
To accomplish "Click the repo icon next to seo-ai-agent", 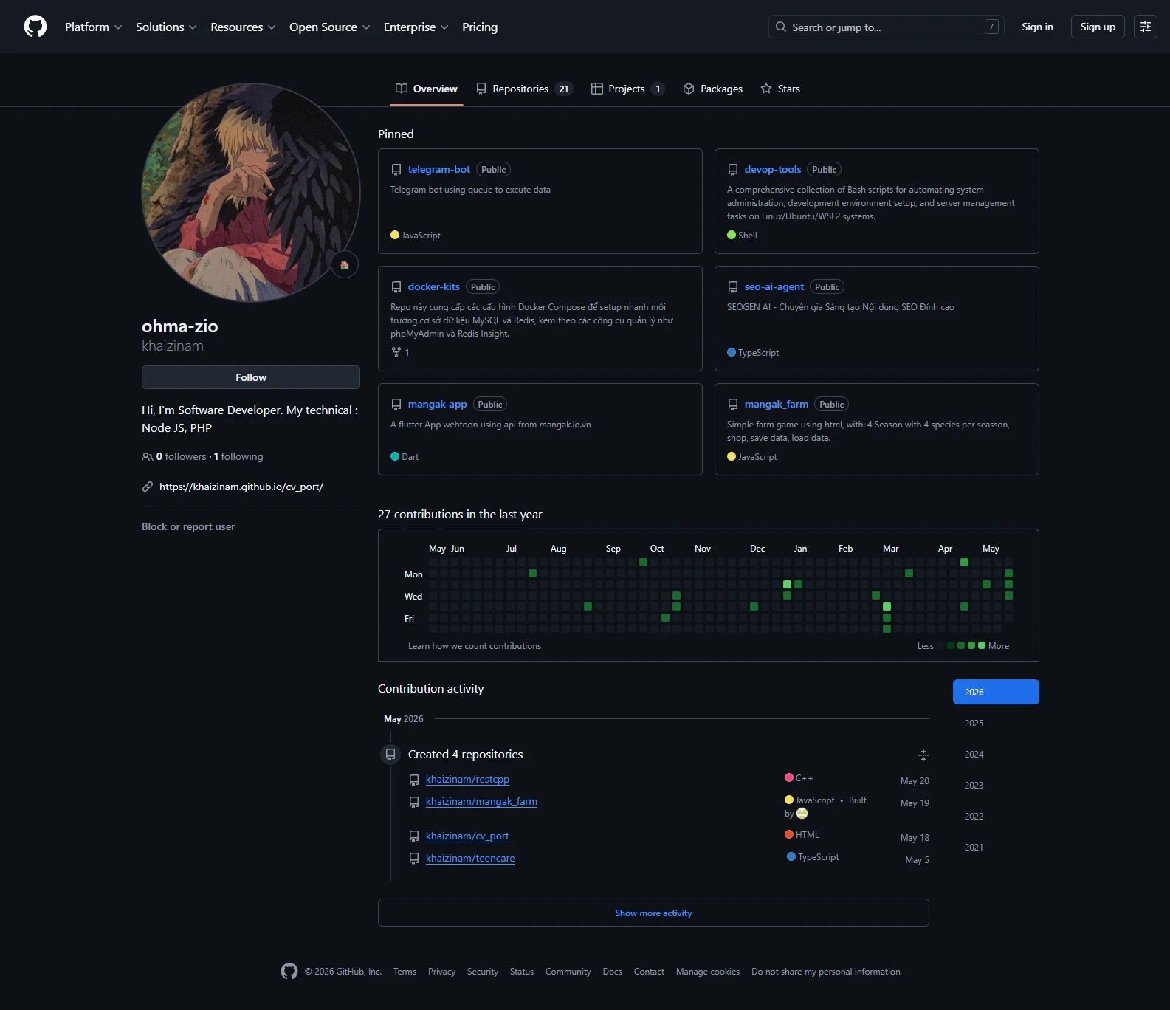I will (x=733, y=287).
